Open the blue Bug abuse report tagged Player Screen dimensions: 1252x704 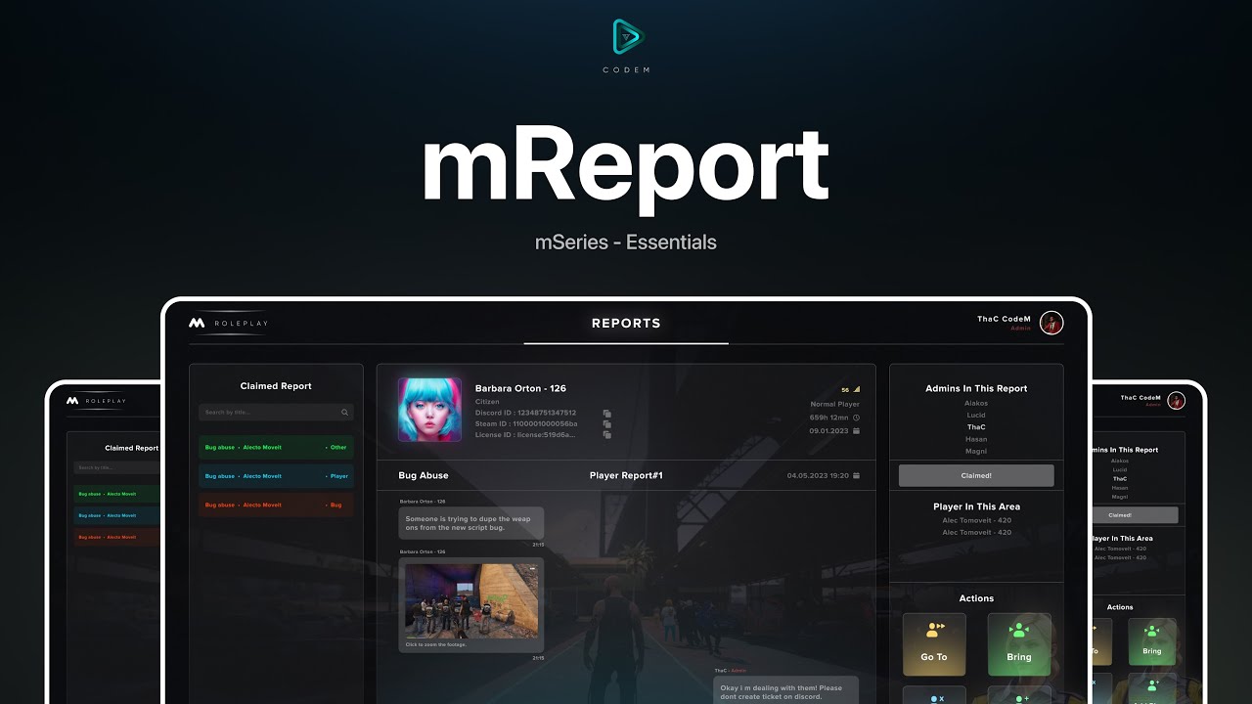click(x=276, y=476)
